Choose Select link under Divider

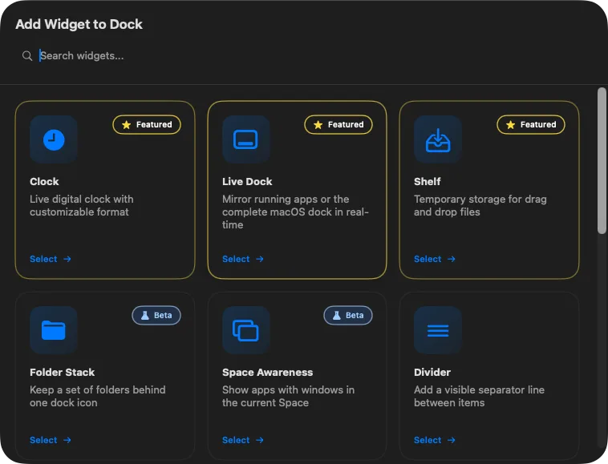(435, 440)
